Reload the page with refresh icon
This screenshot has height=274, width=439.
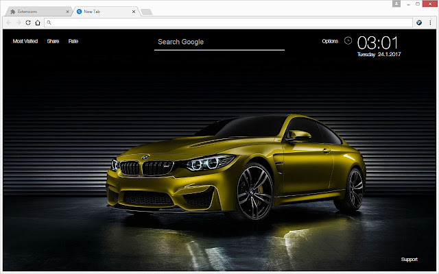pos(28,23)
